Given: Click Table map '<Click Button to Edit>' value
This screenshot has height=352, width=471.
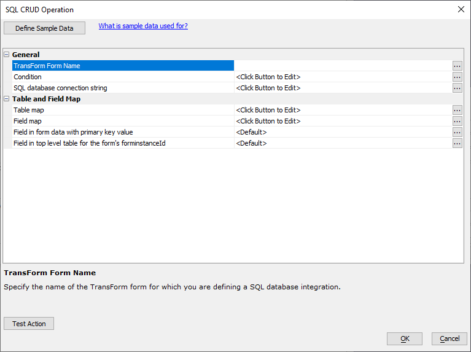Looking at the screenshot, I should pos(268,110).
